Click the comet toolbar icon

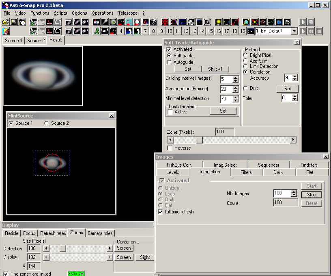(x=105, y=22)
